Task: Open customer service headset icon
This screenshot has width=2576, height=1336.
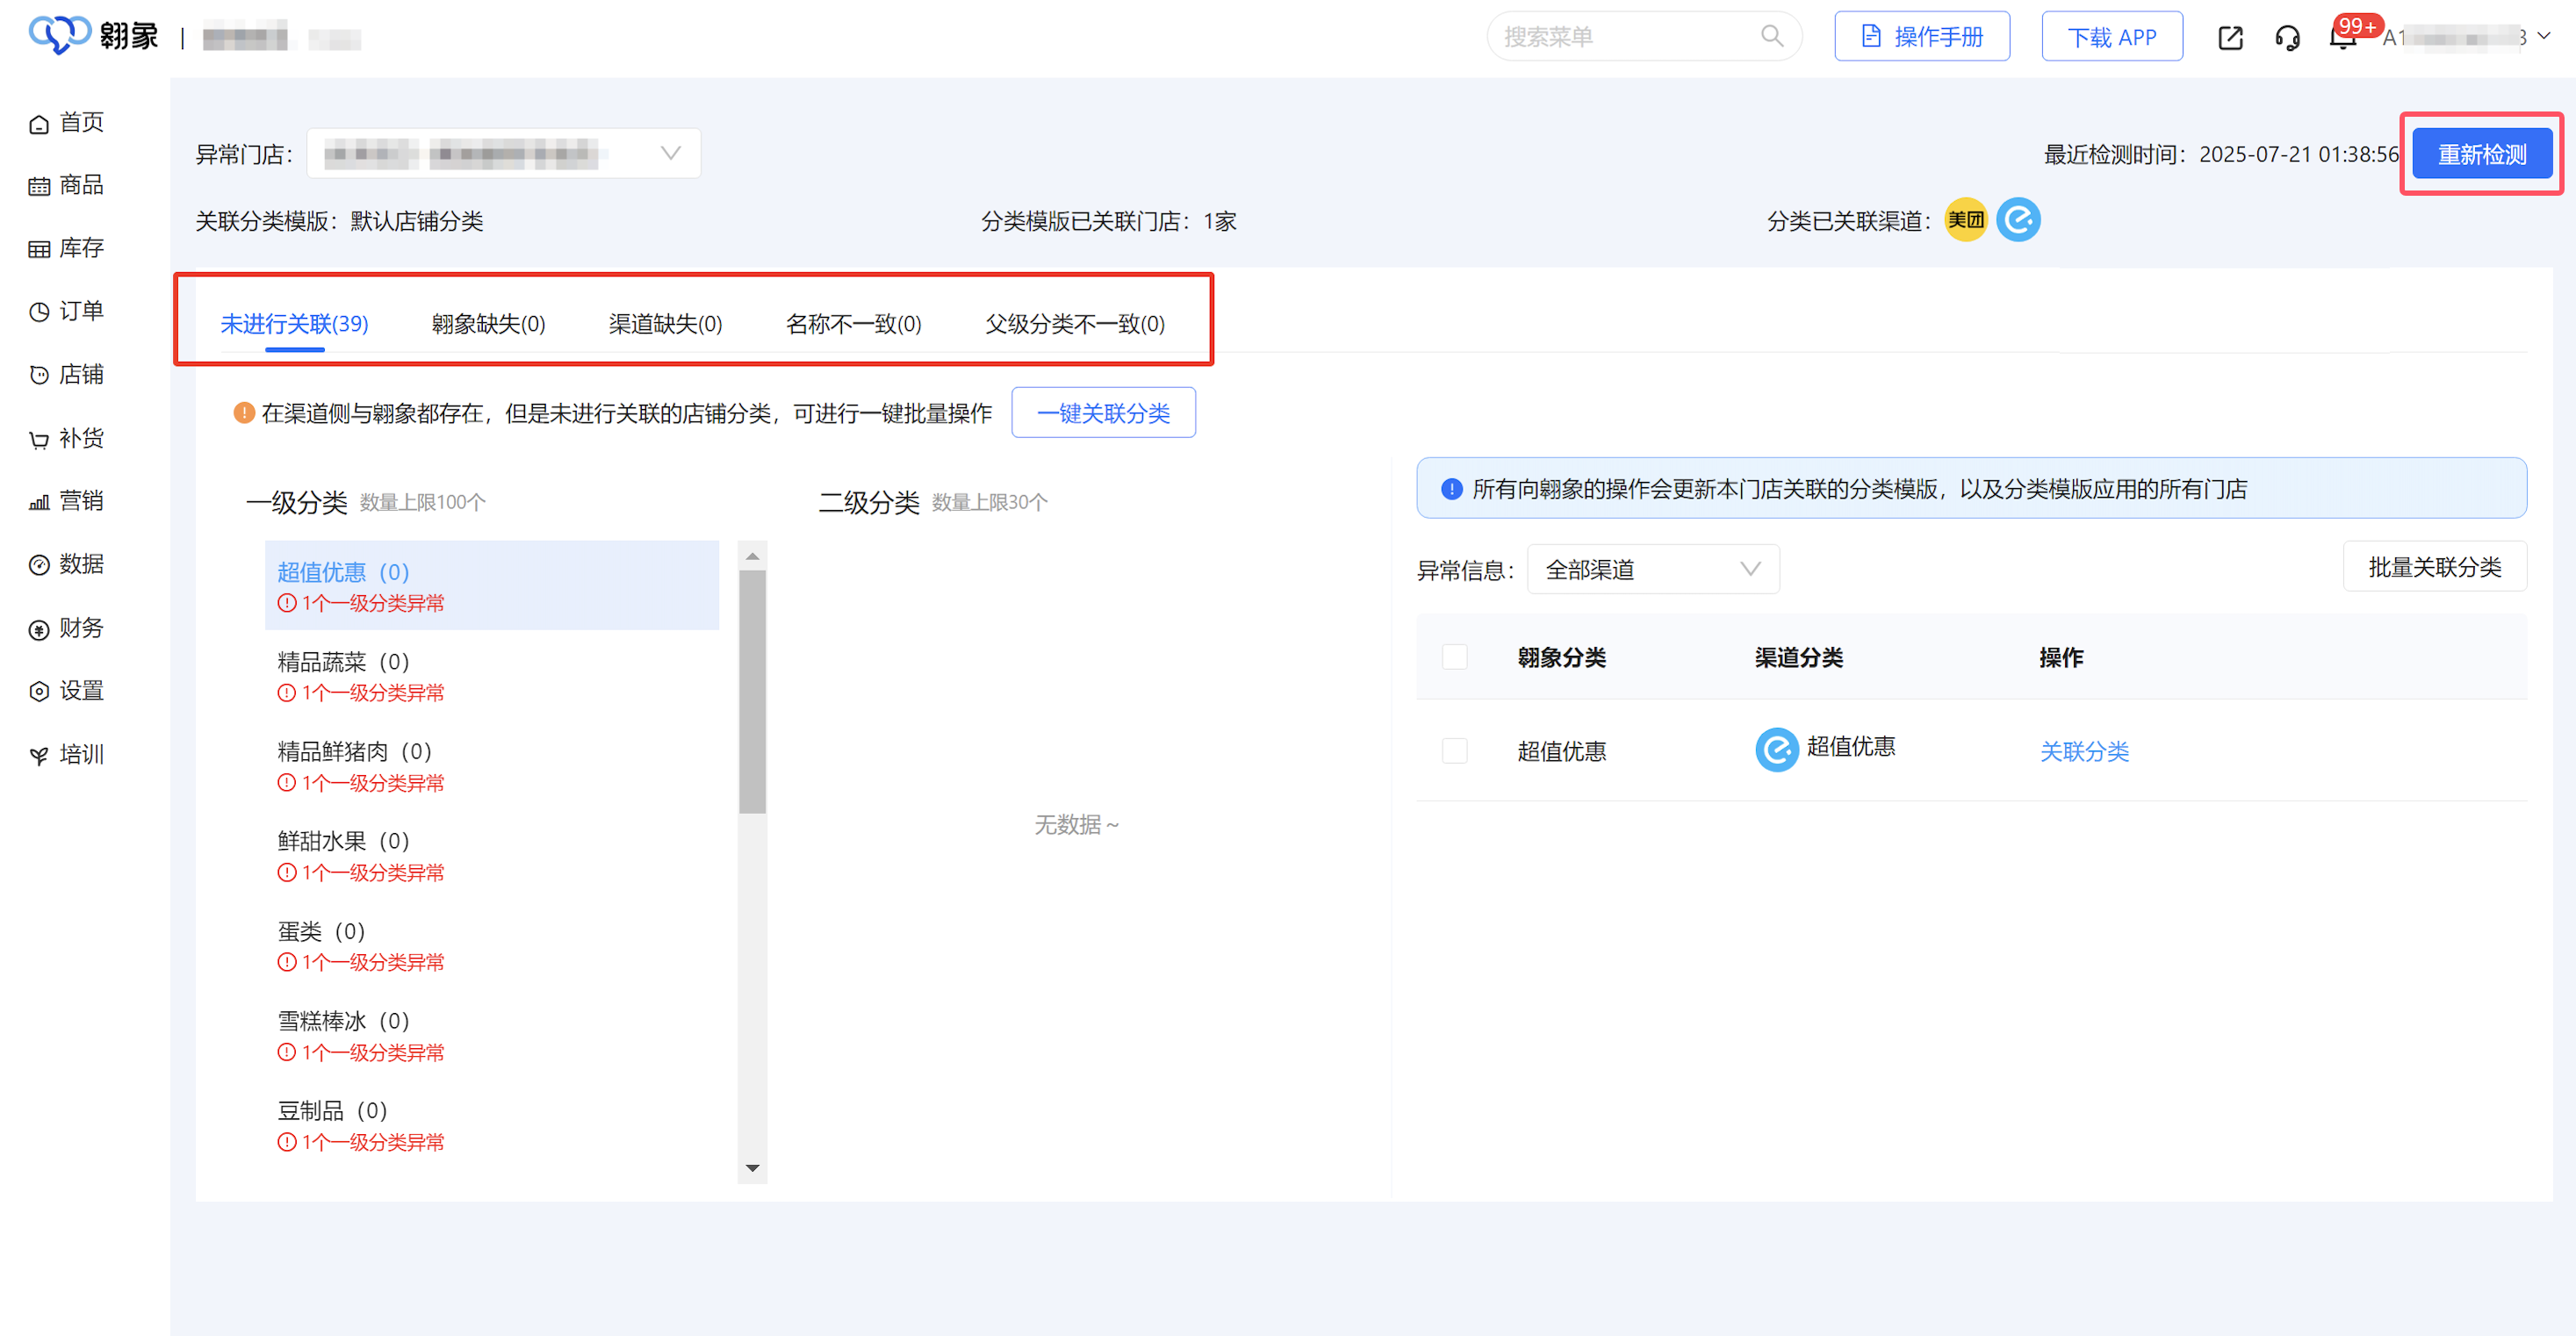Action: click(x=2287, y=38)
